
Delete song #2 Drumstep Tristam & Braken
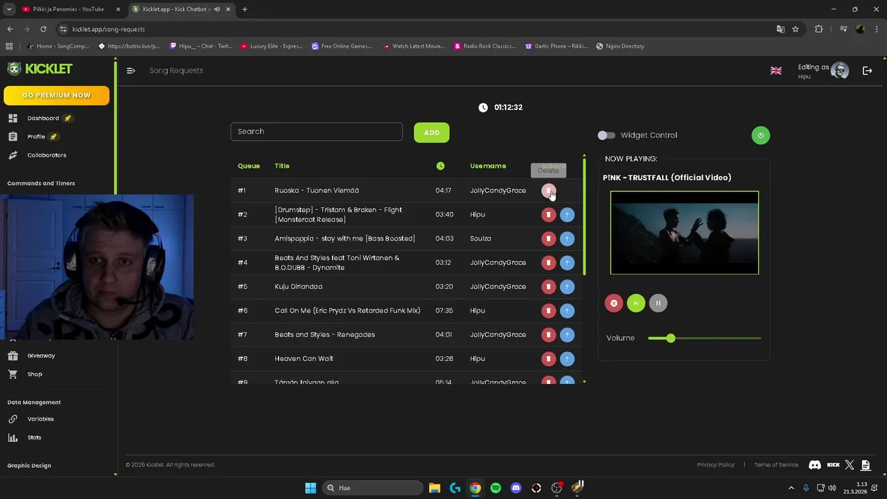coord(548,215)
